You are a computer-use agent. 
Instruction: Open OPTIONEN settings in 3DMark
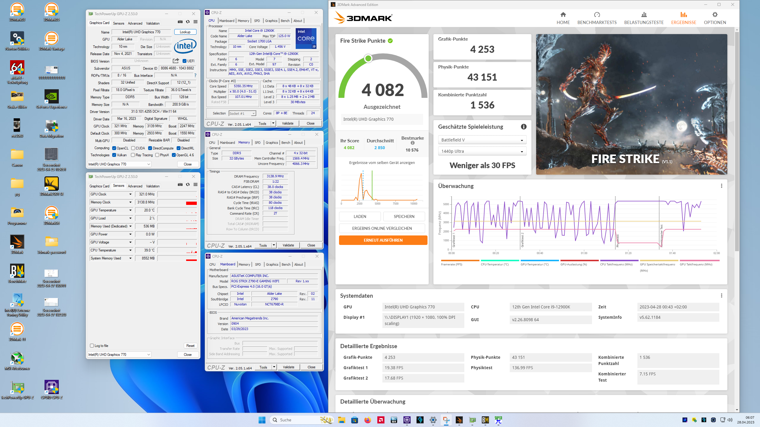click(x=715, y=18)
